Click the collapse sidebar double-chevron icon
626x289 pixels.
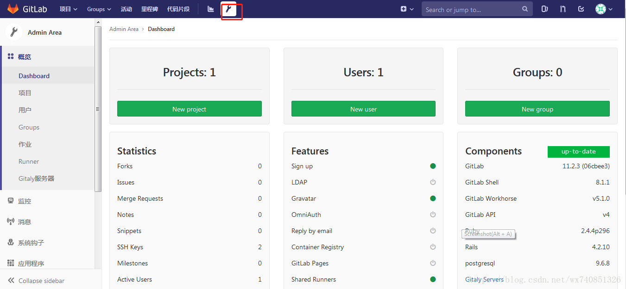click(11, 280)
